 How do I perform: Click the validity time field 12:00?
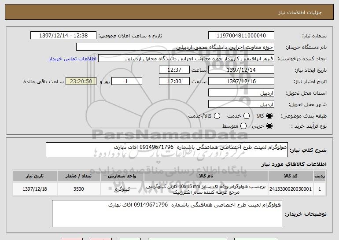pos(174,81)
